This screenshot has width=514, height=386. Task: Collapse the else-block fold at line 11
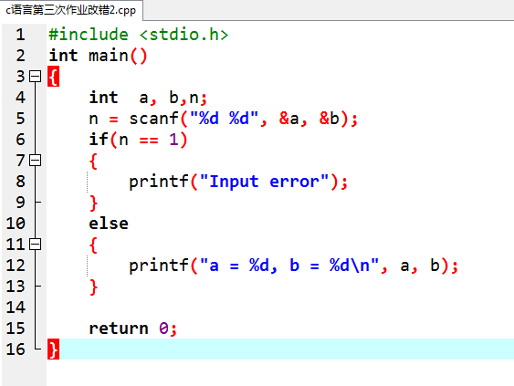click(x=35, y=245)
